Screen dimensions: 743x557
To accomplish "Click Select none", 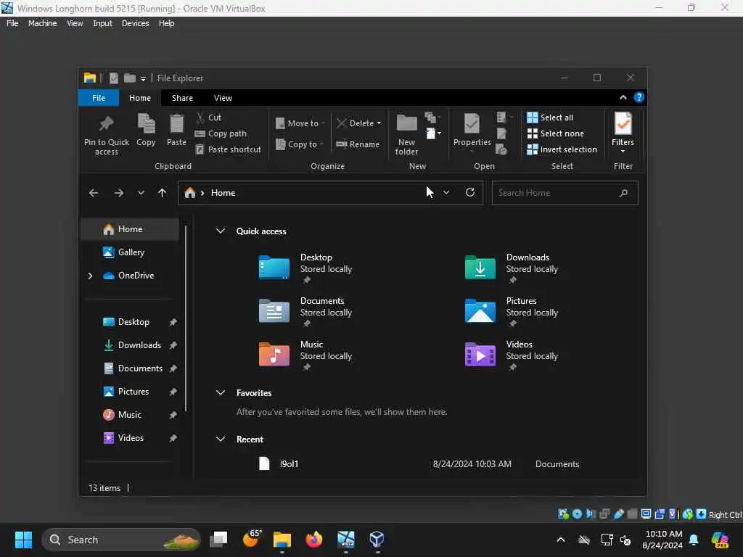I will (x=555, y=133).
